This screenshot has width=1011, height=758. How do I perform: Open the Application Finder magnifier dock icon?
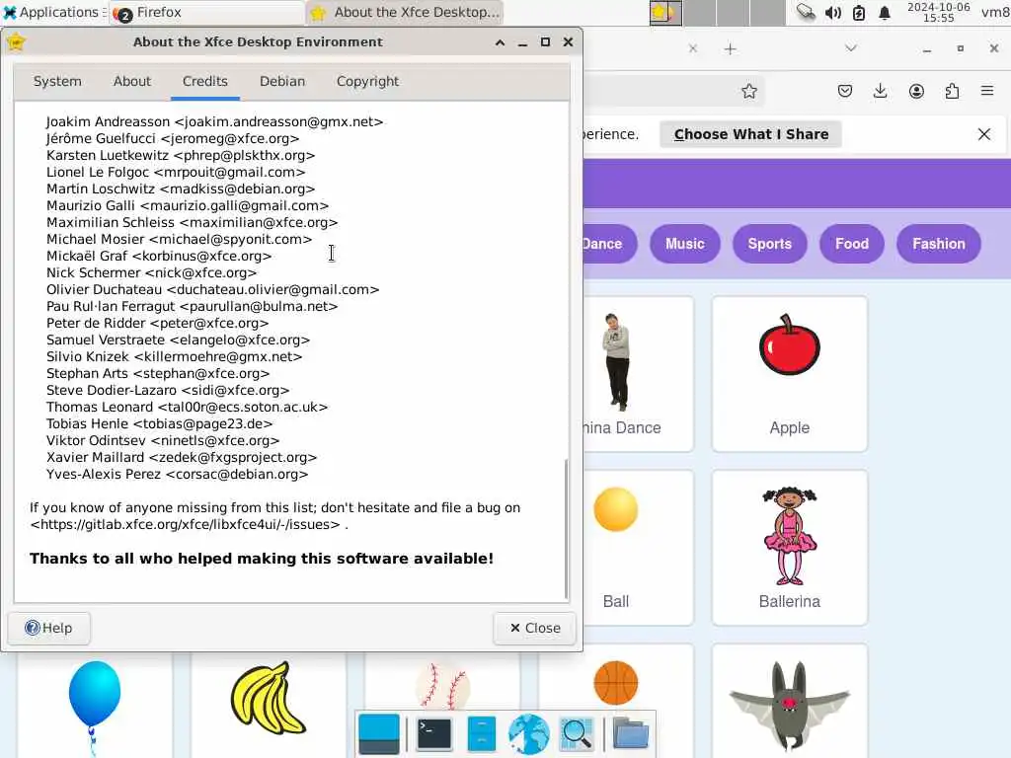[577, 733]
